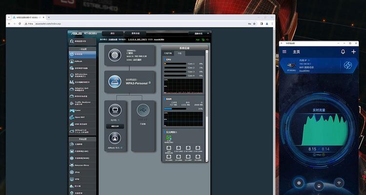Click the AiMesh node circle icon
The width and height of the screenshot is (366, 195).
pos(115,138)
